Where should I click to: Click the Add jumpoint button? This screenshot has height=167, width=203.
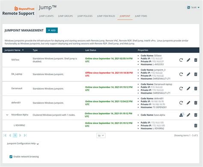pos(52,30)
